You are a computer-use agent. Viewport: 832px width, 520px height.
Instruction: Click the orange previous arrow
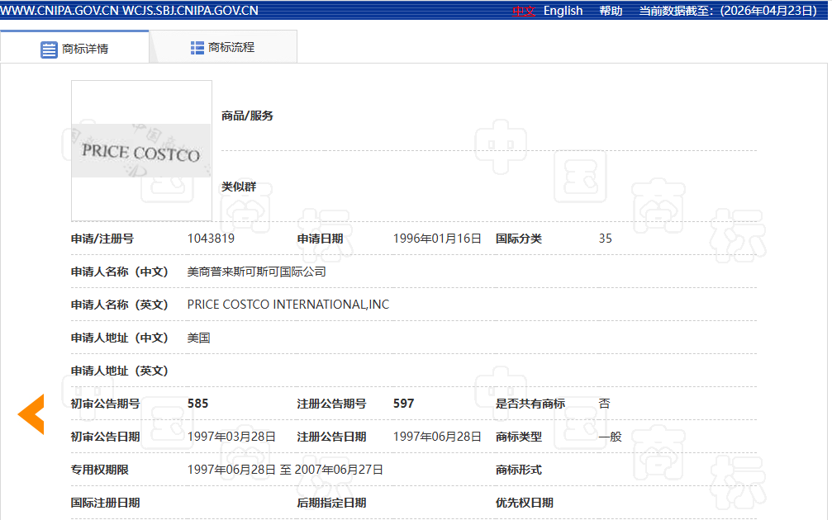pos(31,414)
